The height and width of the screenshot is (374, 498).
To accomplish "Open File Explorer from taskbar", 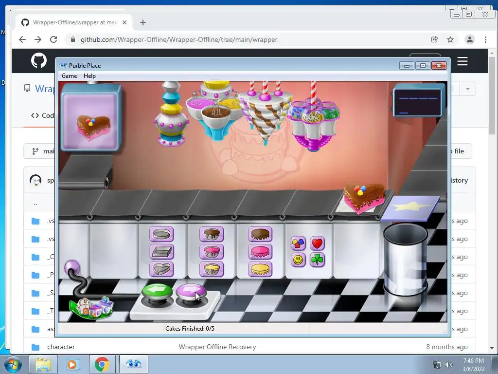I will 43,364.
